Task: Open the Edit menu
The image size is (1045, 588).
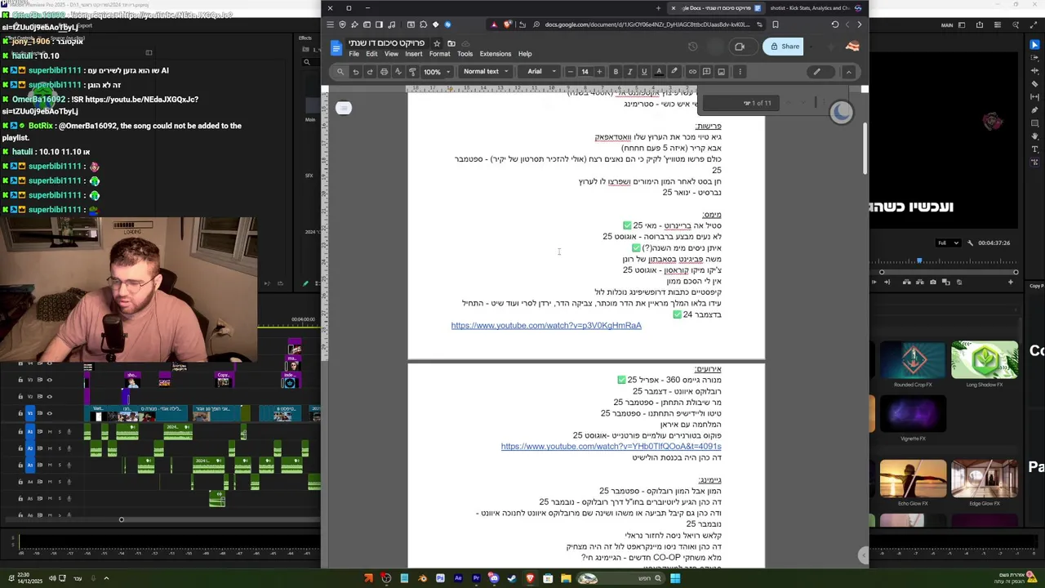Action: point(371,54)
